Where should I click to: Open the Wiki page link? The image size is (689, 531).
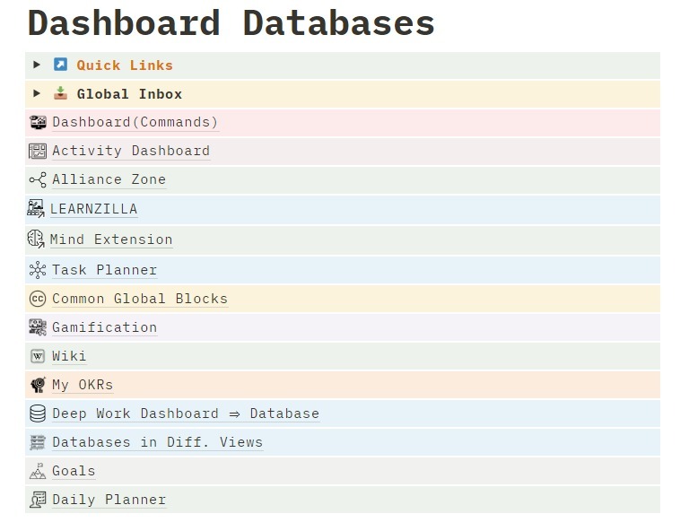69,356
